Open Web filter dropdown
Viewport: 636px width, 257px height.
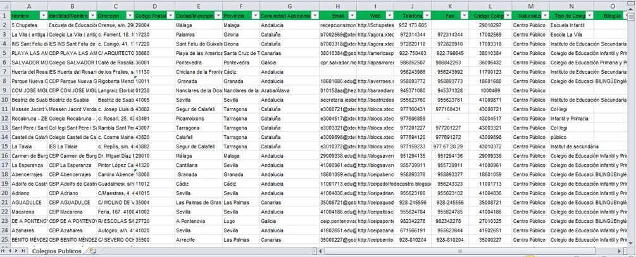tap(389, 15)
